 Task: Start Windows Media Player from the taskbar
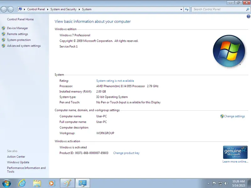pyautogui.click(x=52, y=183)
